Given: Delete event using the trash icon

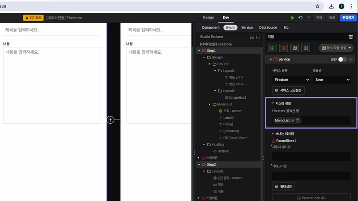Looking at the screenshot, I should click(x=350, y=37).
